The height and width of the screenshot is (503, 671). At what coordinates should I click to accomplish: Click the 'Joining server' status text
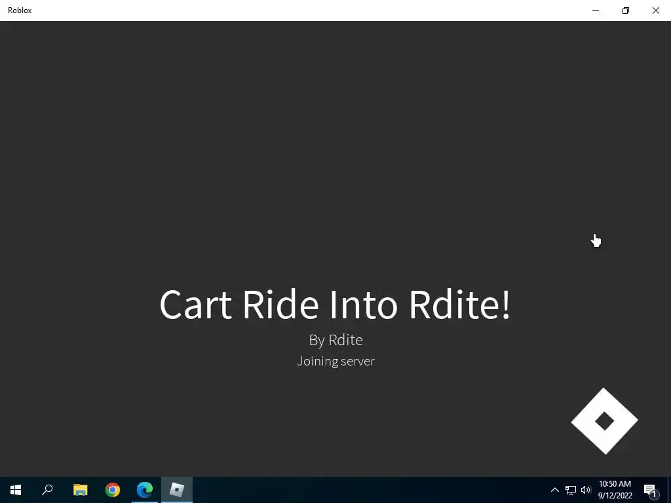click(x=336, y=361)
